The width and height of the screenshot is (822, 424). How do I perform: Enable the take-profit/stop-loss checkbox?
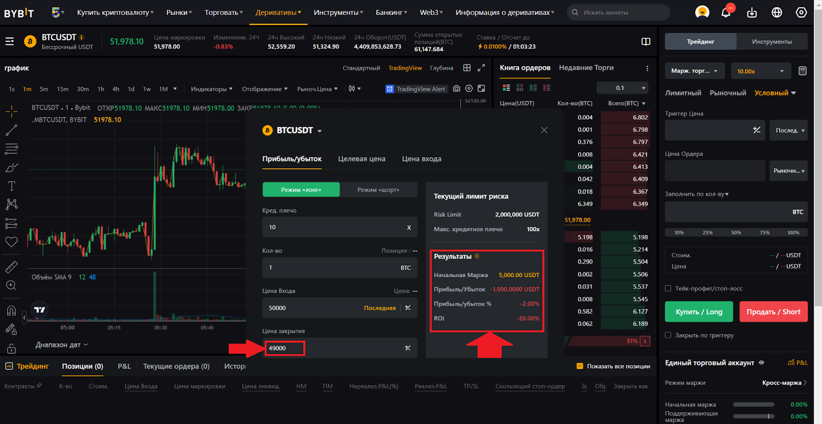(668, 288)
